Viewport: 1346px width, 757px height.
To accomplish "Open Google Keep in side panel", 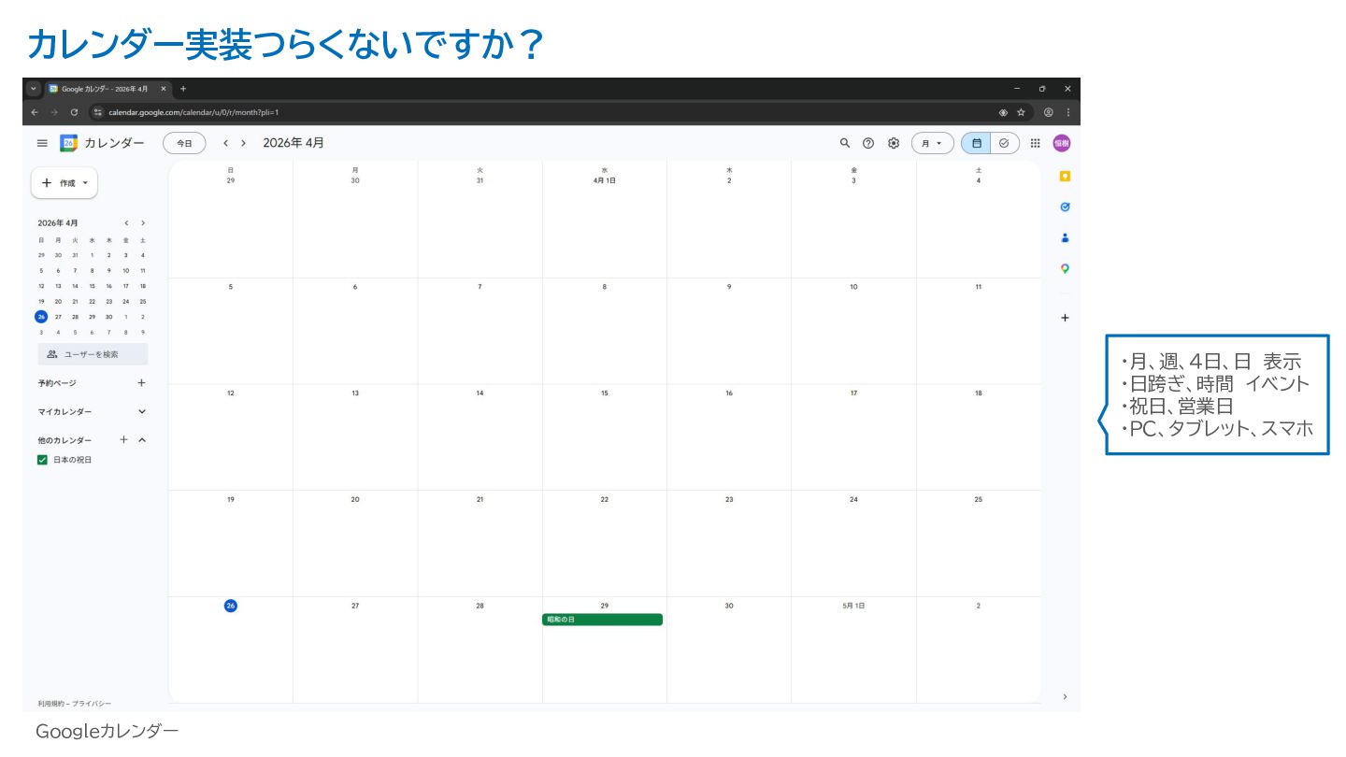I will [x=1065, y=177].
